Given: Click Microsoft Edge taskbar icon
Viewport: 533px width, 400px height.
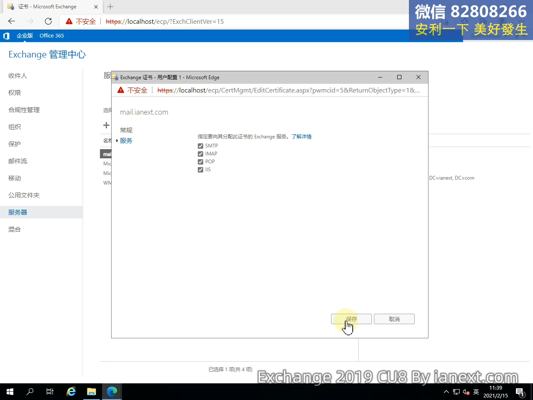Looking at the screenshot, I should pyautogui.click(x=112, y=392).
